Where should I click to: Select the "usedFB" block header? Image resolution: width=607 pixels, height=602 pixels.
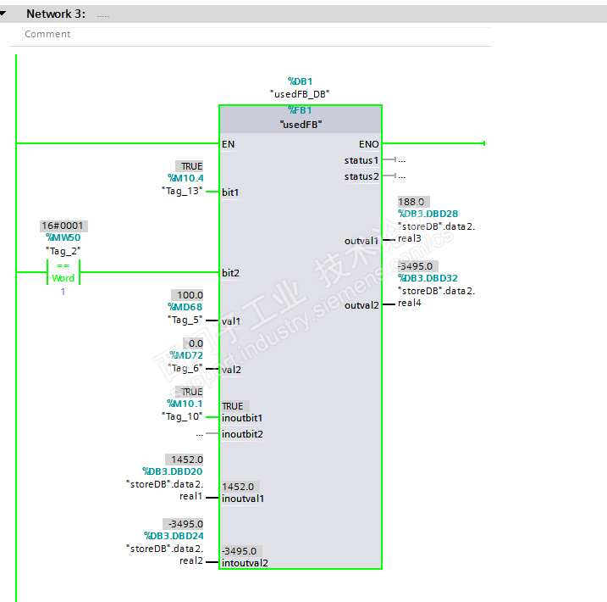(x=301, y=125)
